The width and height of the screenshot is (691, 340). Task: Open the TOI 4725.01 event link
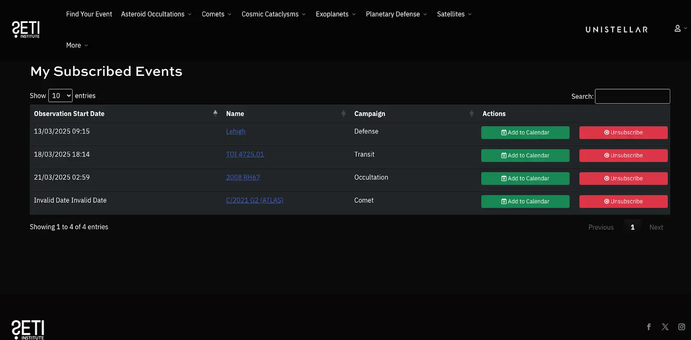click(245, 154)
